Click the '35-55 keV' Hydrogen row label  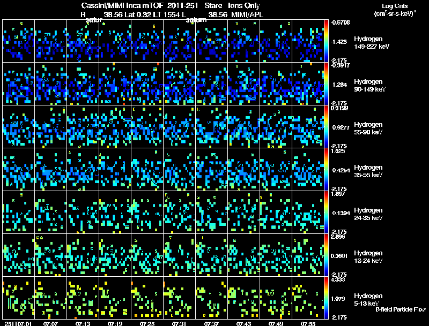click(x=368, y=175)
